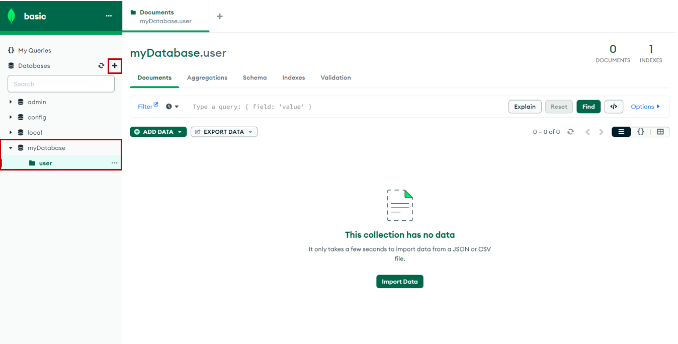This screenshot has height=344, width=678.
Task: Click the MongoDB leaf logo
Action: click(x=11, y=16)
